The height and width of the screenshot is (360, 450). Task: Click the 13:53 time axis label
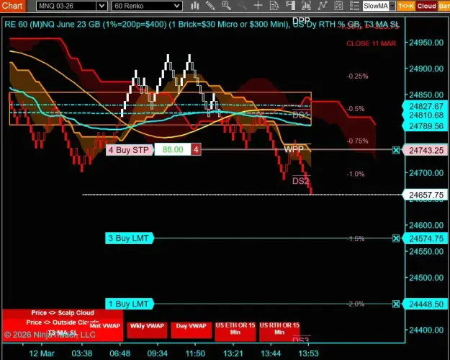308,354
